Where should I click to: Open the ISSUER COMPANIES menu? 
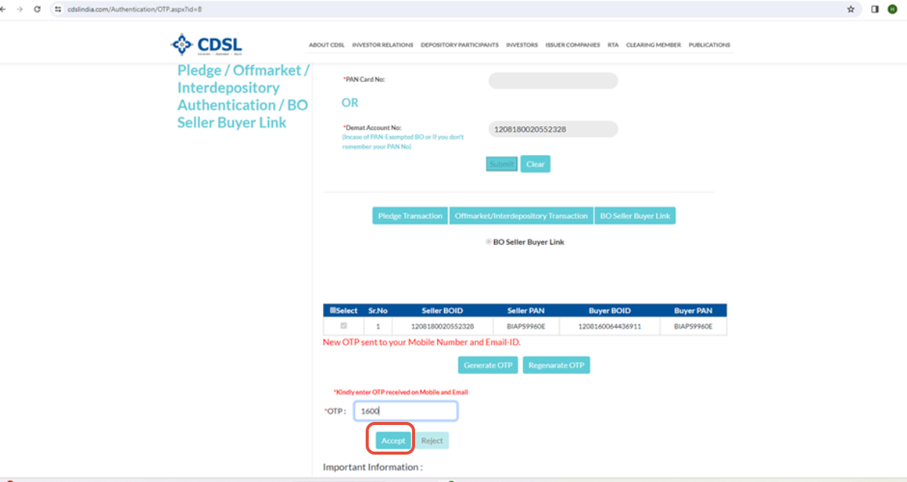point(572,45)
